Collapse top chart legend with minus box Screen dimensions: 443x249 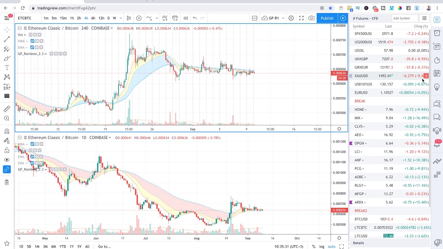20,28
